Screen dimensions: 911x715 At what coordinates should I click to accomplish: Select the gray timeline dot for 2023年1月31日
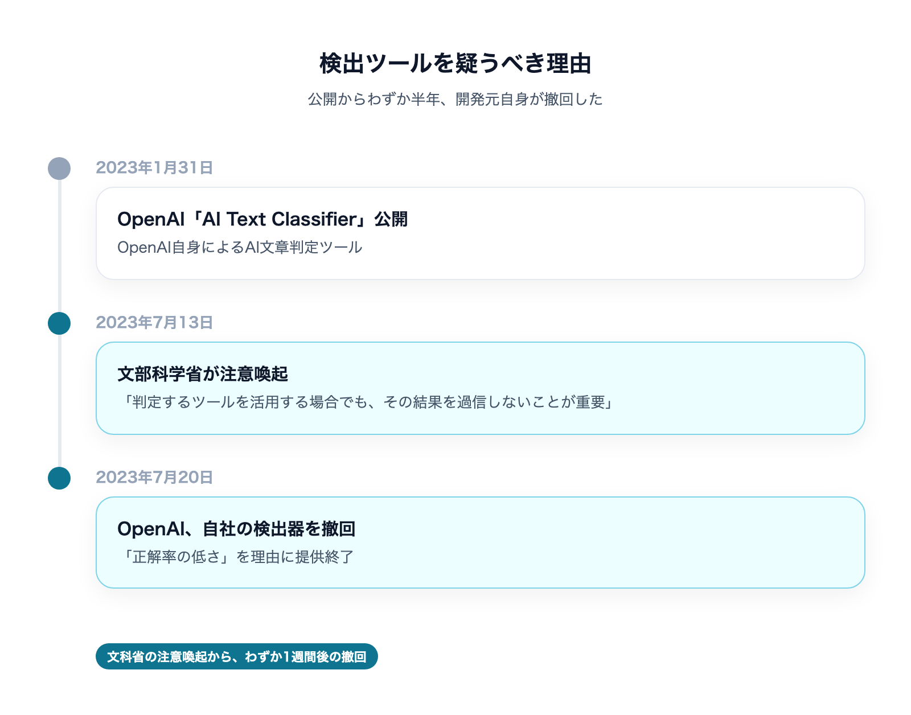59,169
